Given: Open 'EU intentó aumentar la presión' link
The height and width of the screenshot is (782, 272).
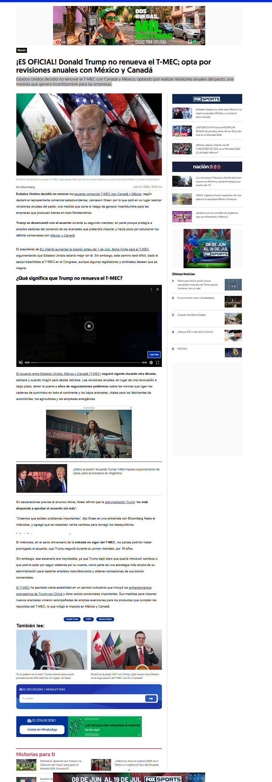Looking at the screenshot, I should tap(94, 249).
